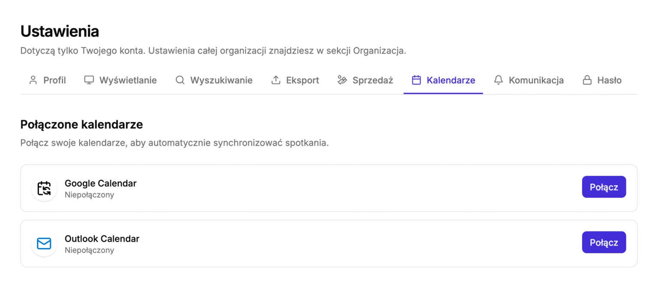Image resolution: width=658 pixels, height=297 pixels.
Task: Switch to the Komunikacja tab
Action: coord(528,80)
